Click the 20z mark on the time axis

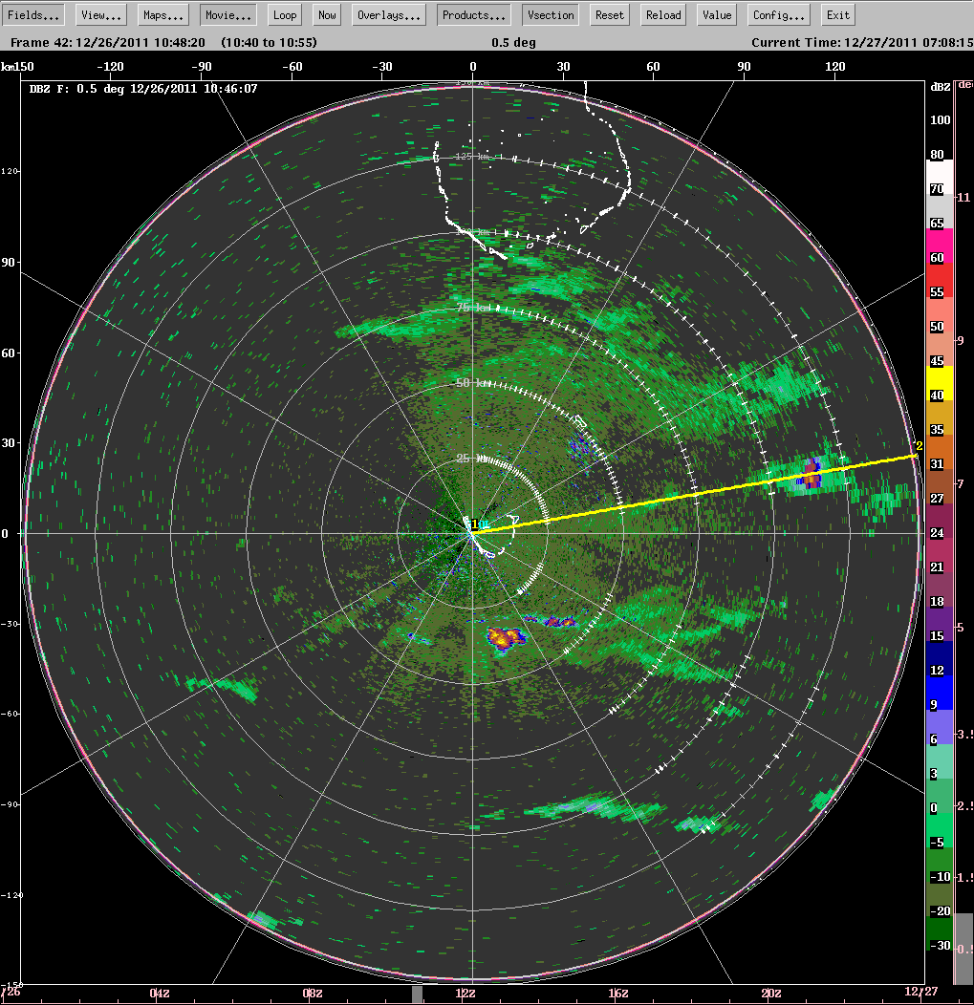(x=770, y=994)
